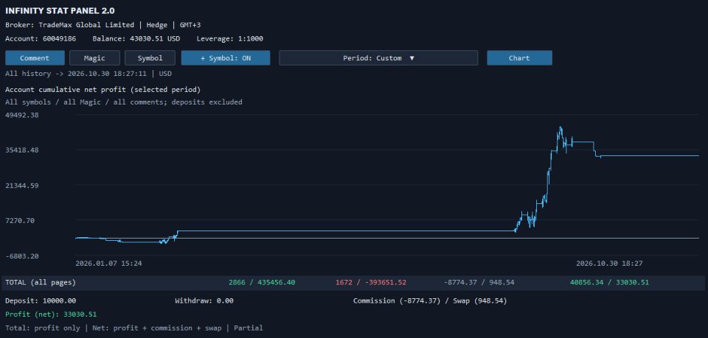Click the 49492.38 y-axis label
This screenshot has width=708, height=338.
(22, 115)
